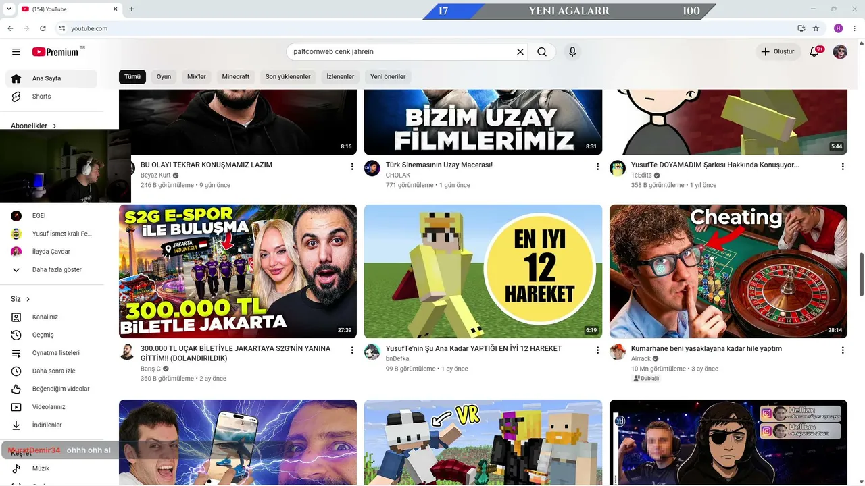
Task: Select the Yeni öneriler filter chip
Action: point(388,76)
